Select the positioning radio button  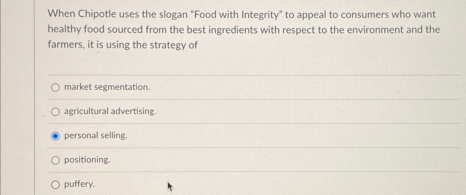pyautogui.click(x=56, y=160)
